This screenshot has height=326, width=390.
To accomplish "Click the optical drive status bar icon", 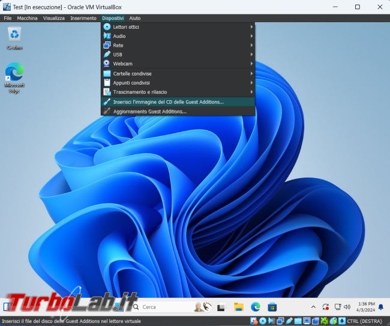I will point(263,321).
